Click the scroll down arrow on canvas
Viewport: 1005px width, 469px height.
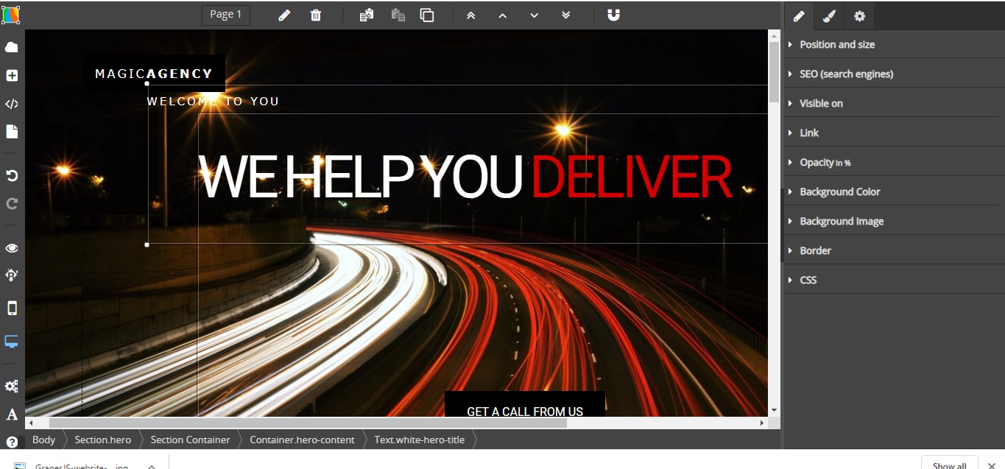(774, 410)
